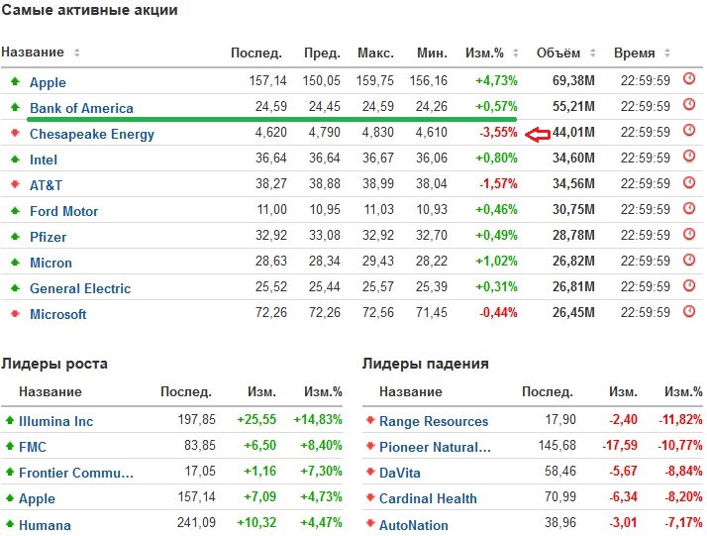Sort table by Название column arrows
Screen dimensions: 707x536
point(77,53)
